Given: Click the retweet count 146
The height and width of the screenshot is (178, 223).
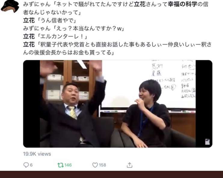Looking at the screenshot, I should pos(68,165).
